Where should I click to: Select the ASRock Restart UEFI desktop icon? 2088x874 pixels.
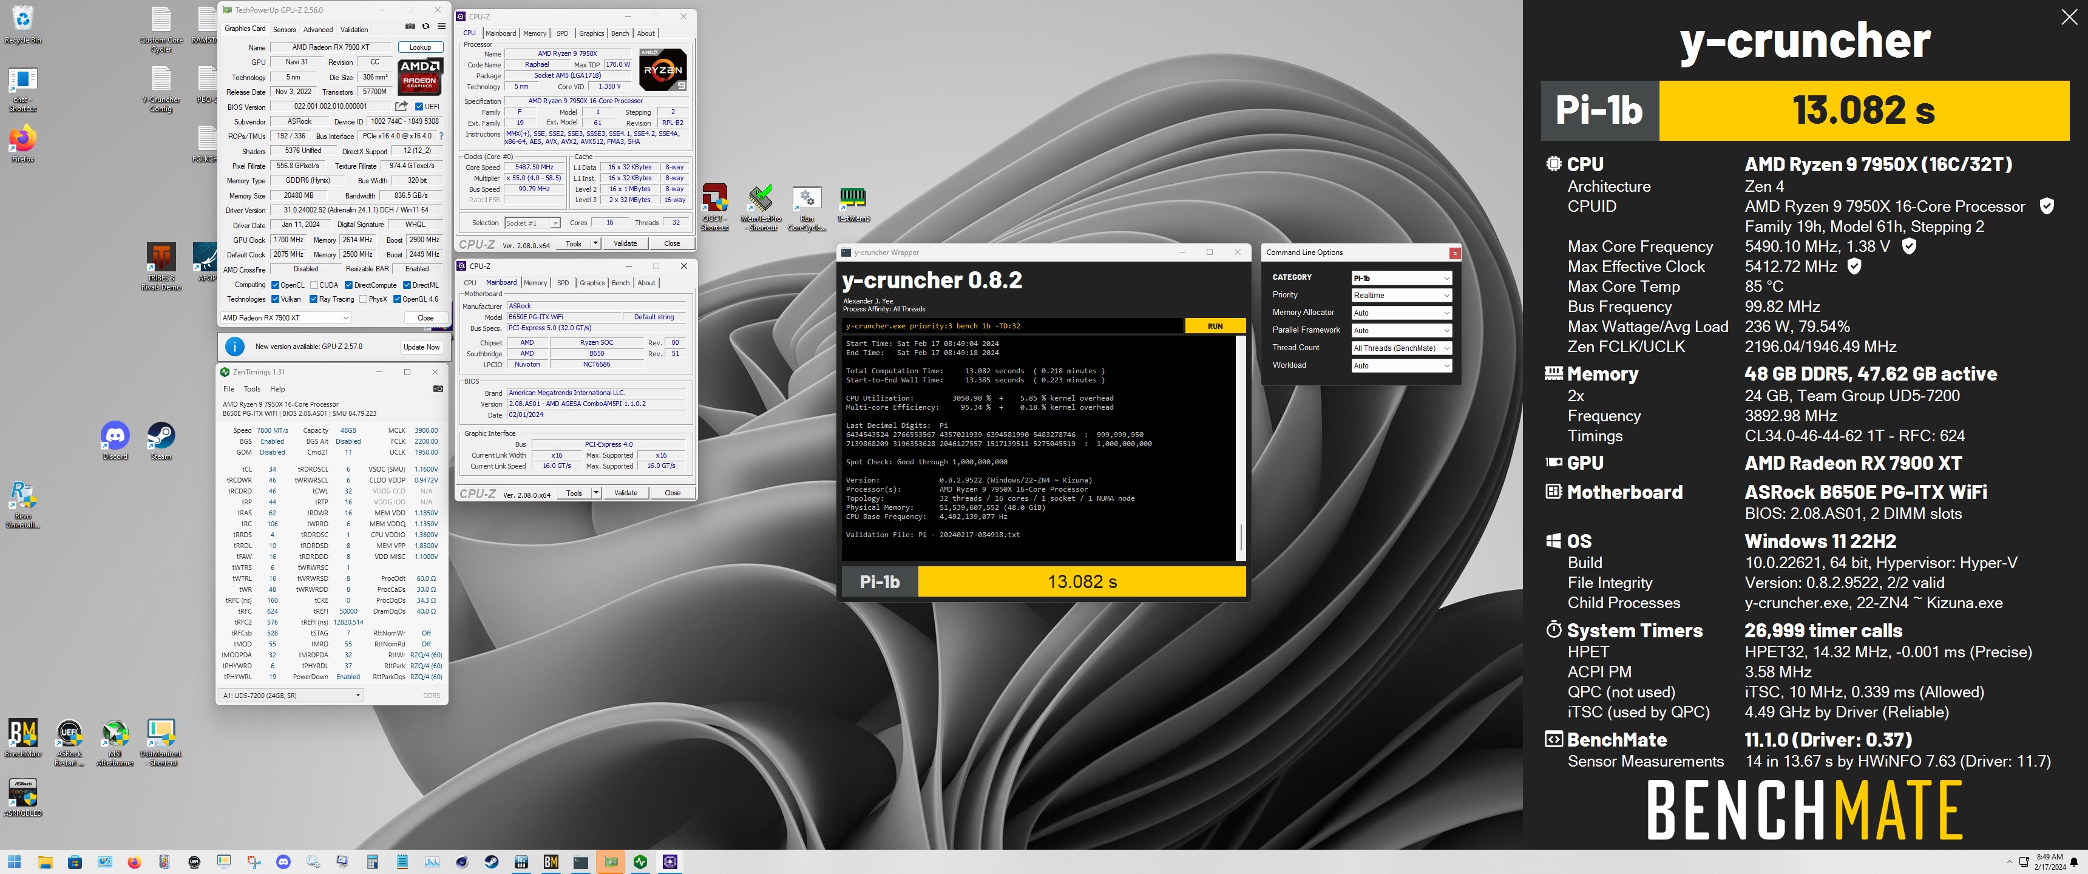click(x=69, y=743)
